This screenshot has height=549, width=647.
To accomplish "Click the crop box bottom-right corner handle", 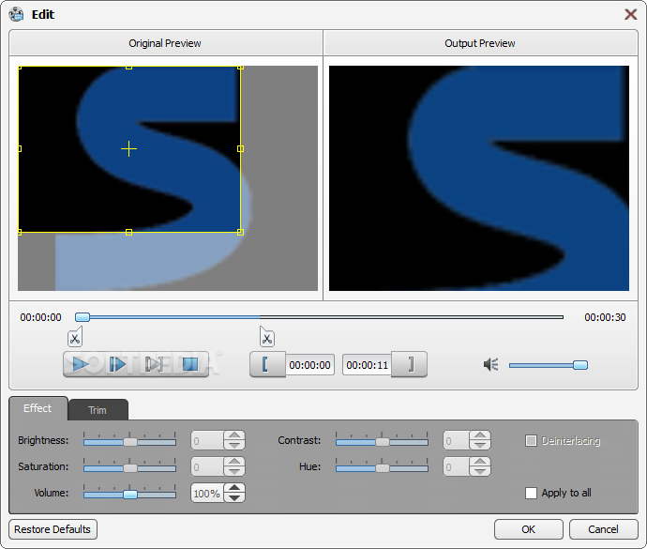I will (241, 233).
